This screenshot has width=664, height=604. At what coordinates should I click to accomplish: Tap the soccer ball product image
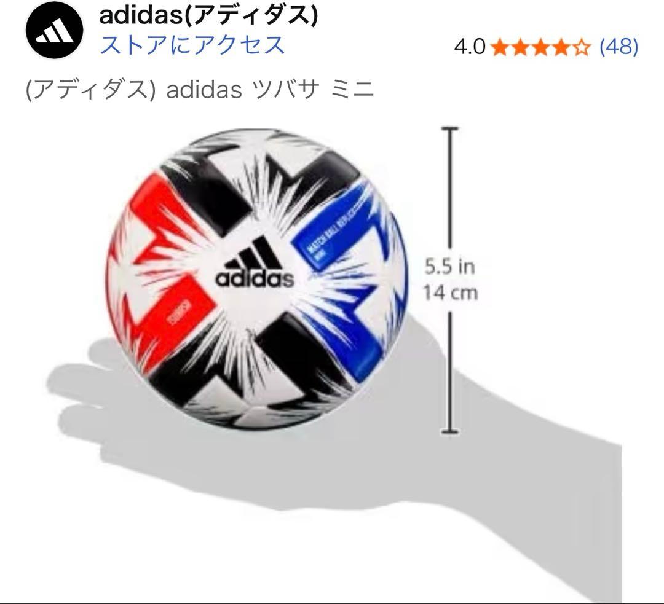[256, 280]
